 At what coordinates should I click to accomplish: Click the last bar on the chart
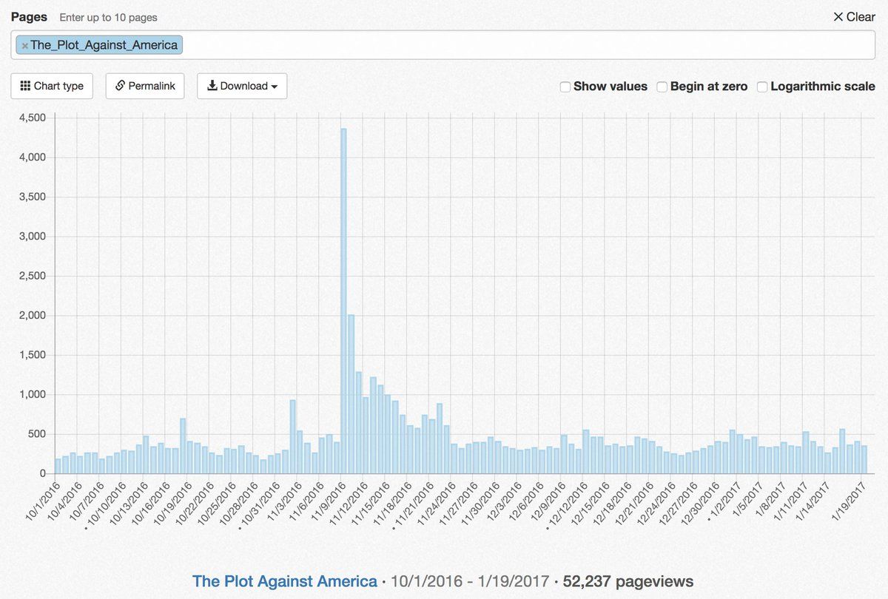point(864,459)
